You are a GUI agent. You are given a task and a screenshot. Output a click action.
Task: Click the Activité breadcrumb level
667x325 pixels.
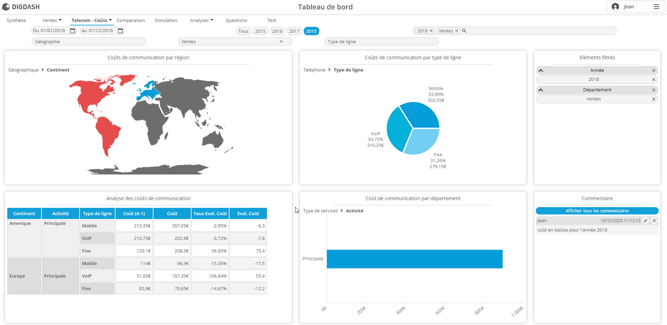354,211
